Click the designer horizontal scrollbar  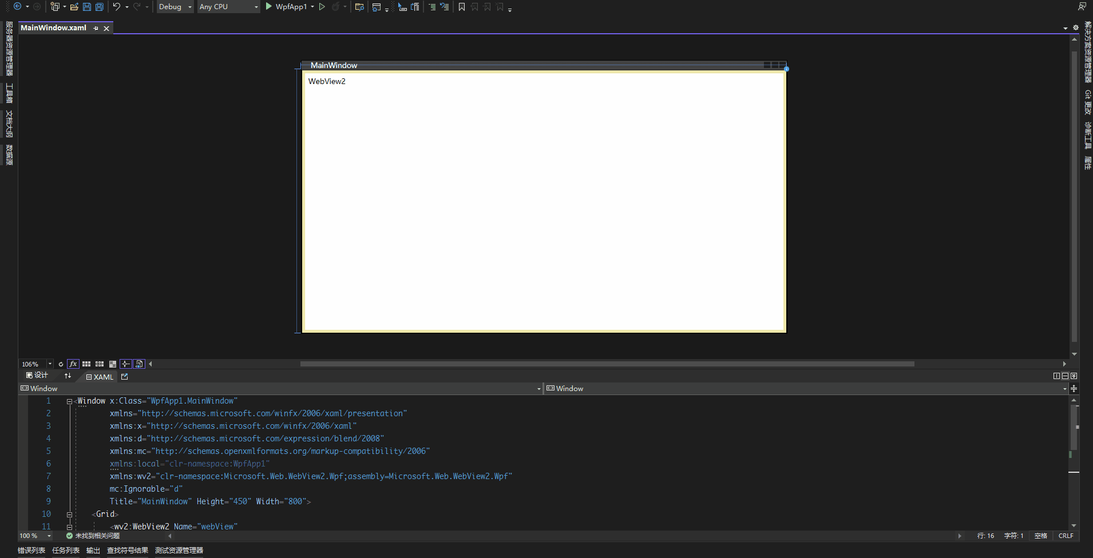607,364
